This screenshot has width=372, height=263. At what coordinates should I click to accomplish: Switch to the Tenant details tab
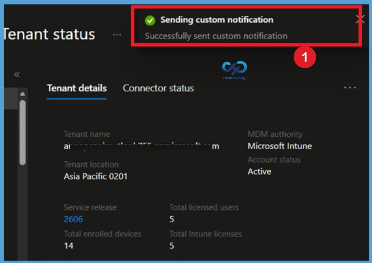click(76, 88)
